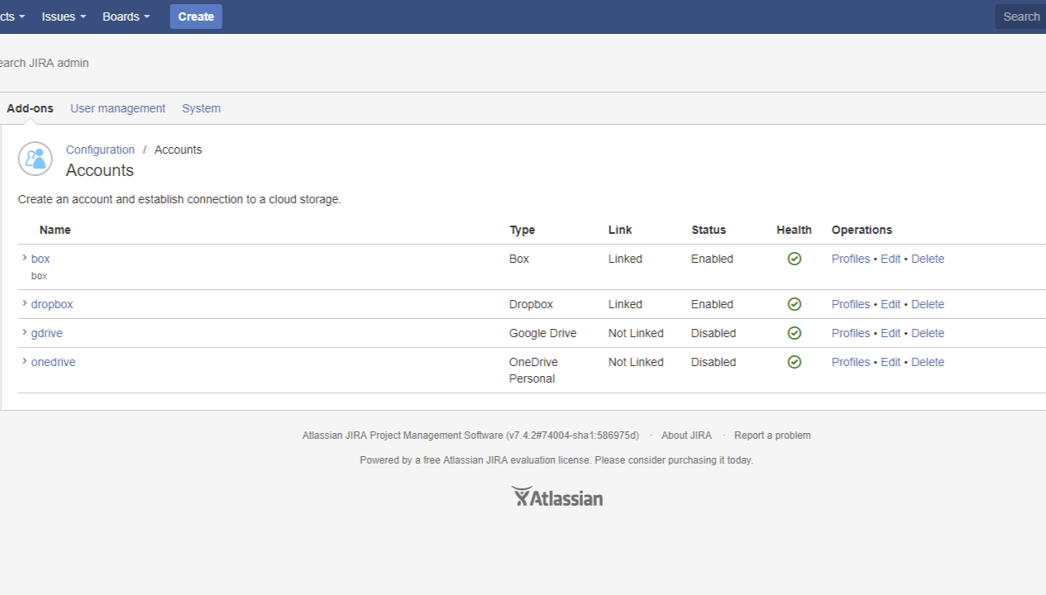The image size is (1046, 595).
Task: Go to Configuration breadcrumb link
Action: coord(100,150)
